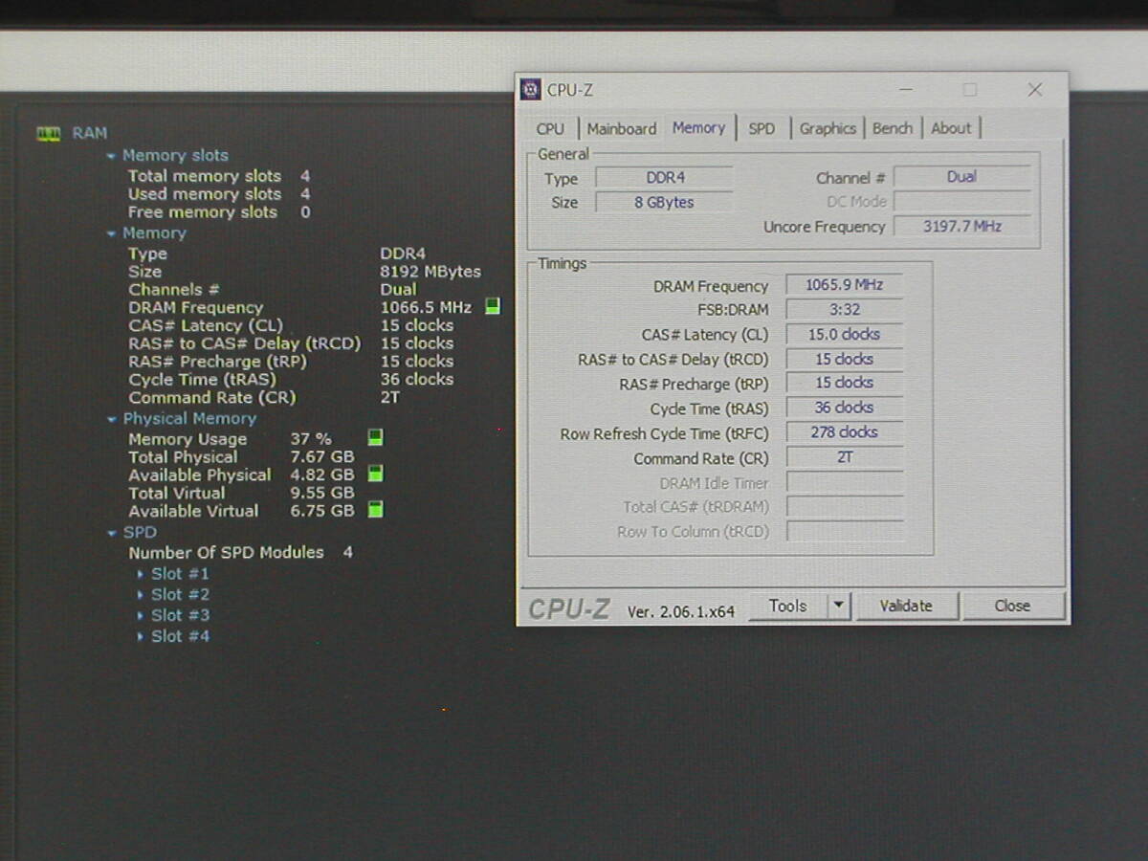This screenshot has width=1148, height=861.
Task: Click the "1066.5 MHz" DRAM Frequency value in Speccy
Action: [426, 308]
